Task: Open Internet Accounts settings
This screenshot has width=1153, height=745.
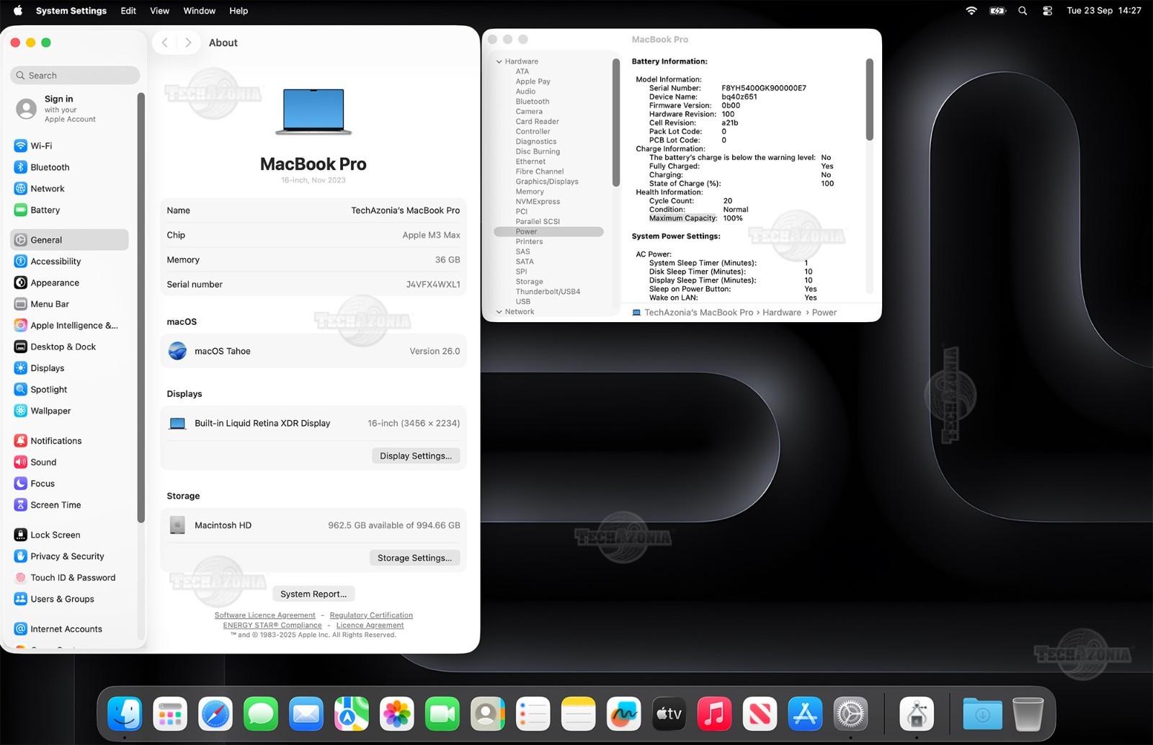Action: pyautogui.click(x=70, y=629)
